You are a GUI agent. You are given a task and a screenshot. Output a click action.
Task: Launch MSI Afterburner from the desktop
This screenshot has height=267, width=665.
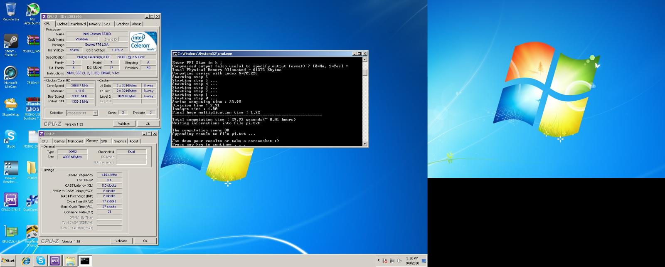pyautogui.click(x=32, y=13)
